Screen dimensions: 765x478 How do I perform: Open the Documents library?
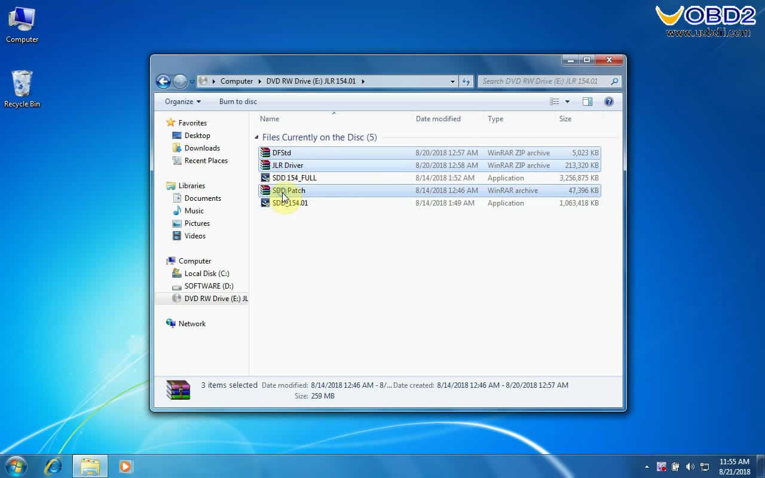click(x=203, y=198)
